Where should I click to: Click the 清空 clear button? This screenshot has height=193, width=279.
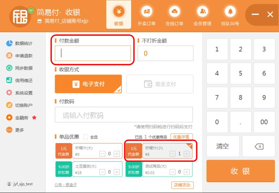tap(223, 146)
